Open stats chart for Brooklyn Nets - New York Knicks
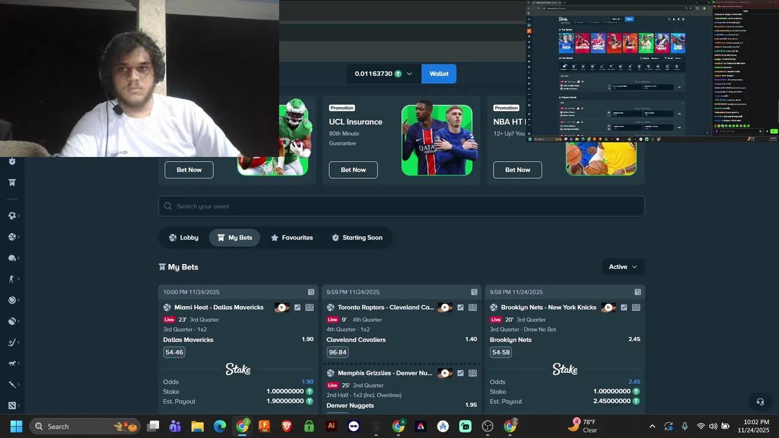Image resolution: width=779 pixels, height=438 pixels. pyautogui.click(x=624, y=308)
